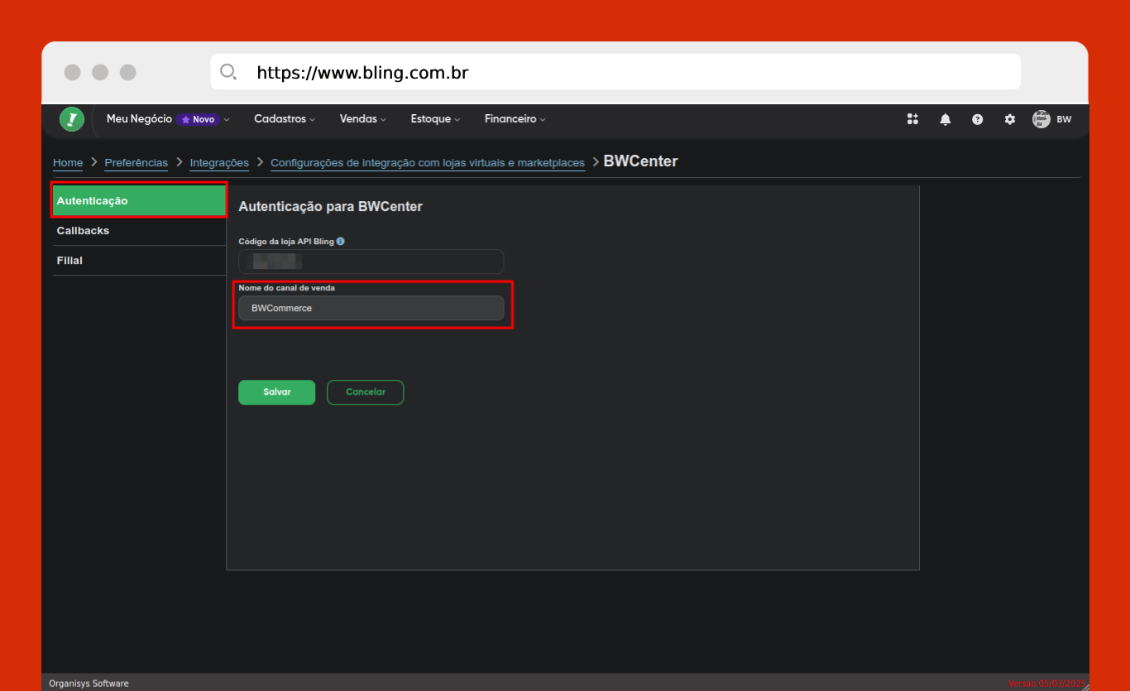This screenshot has height=691, width=1130.
Task: Click the Novo badge
Action: pyautogui.click(x=198, y=119)
